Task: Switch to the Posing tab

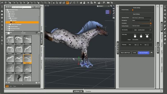Action: tap(162, 45)
